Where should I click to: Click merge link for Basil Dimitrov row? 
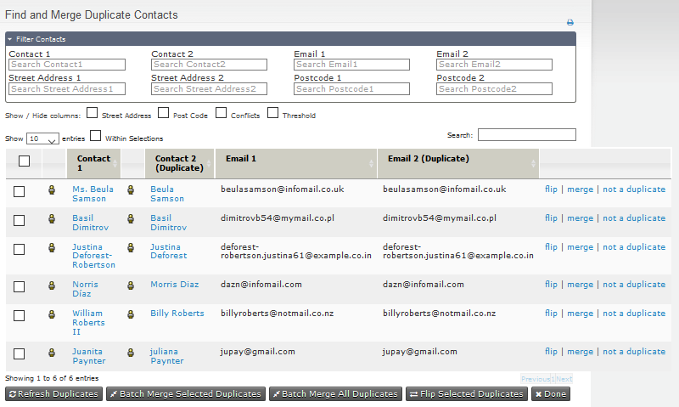(580, 218)
